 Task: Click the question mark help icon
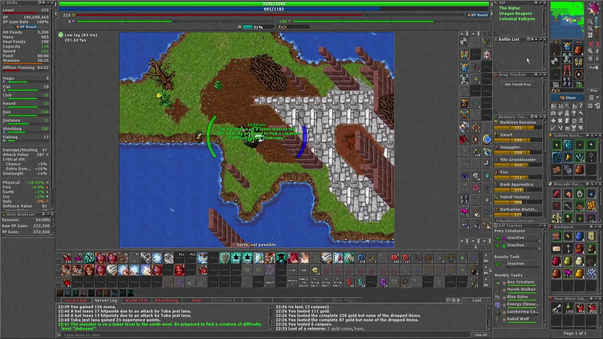(x=581, y=106)
